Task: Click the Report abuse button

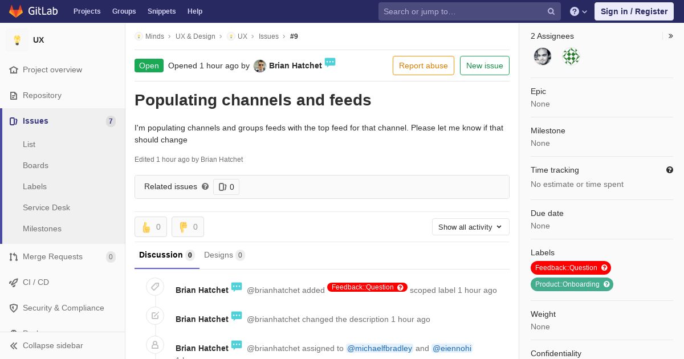Action: [424, 66]
